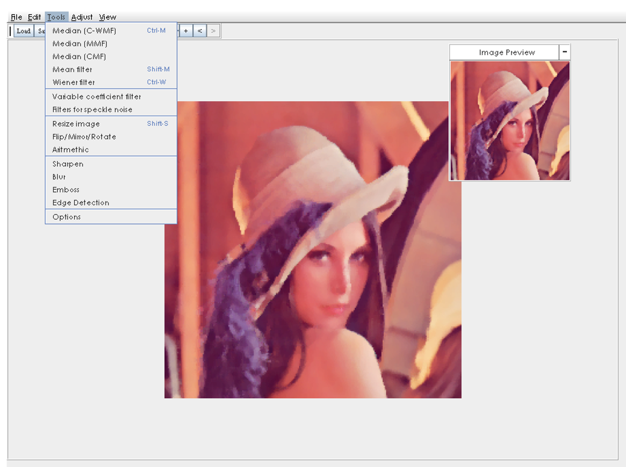Apply Blur from Tools menu
Image resolution: width=626 pixels, height=467 pixels.
[111, 177]
